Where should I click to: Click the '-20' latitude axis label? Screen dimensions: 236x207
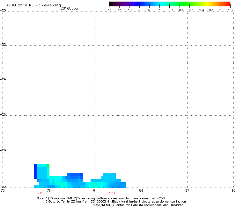click(3, 10)
